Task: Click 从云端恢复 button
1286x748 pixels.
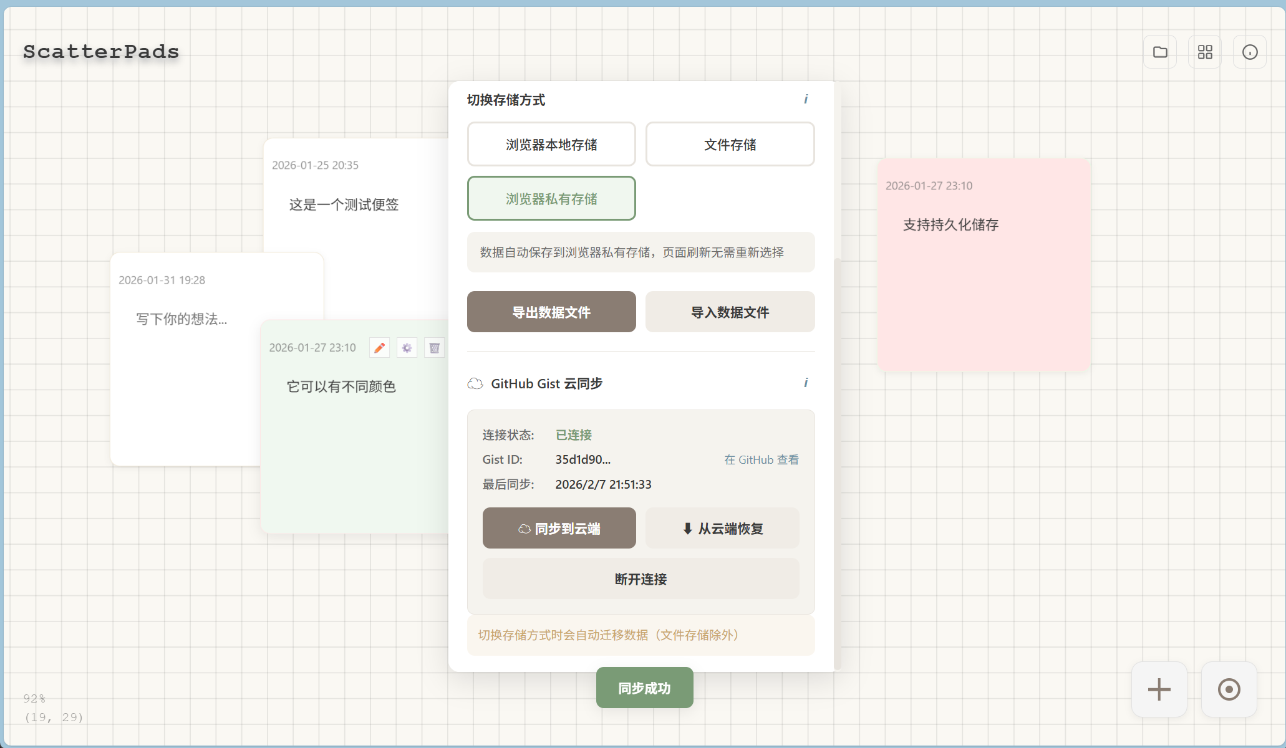Action: tap(722, 529)
